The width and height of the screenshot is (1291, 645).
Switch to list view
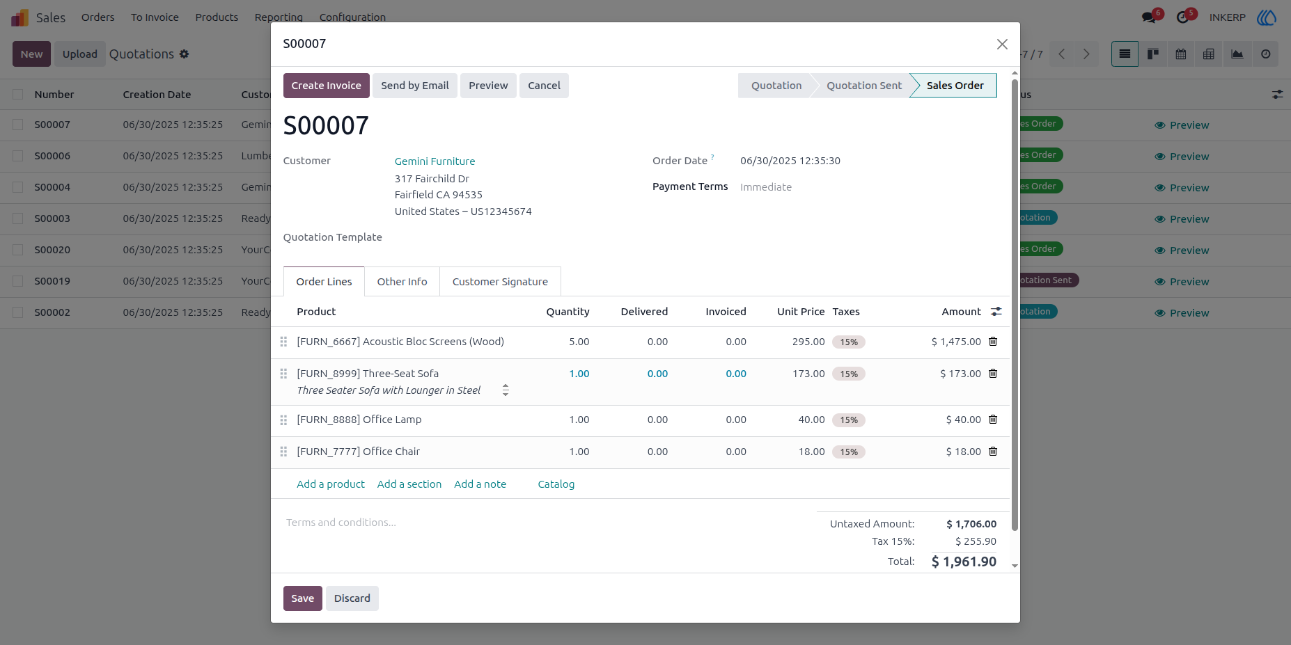pyautogui.click(x=1125, y=54)
